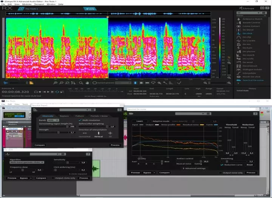Click the Learn button in Spectral De-noise
The width and height of the screenshot is (272, 198).
(x=140, y=121)
